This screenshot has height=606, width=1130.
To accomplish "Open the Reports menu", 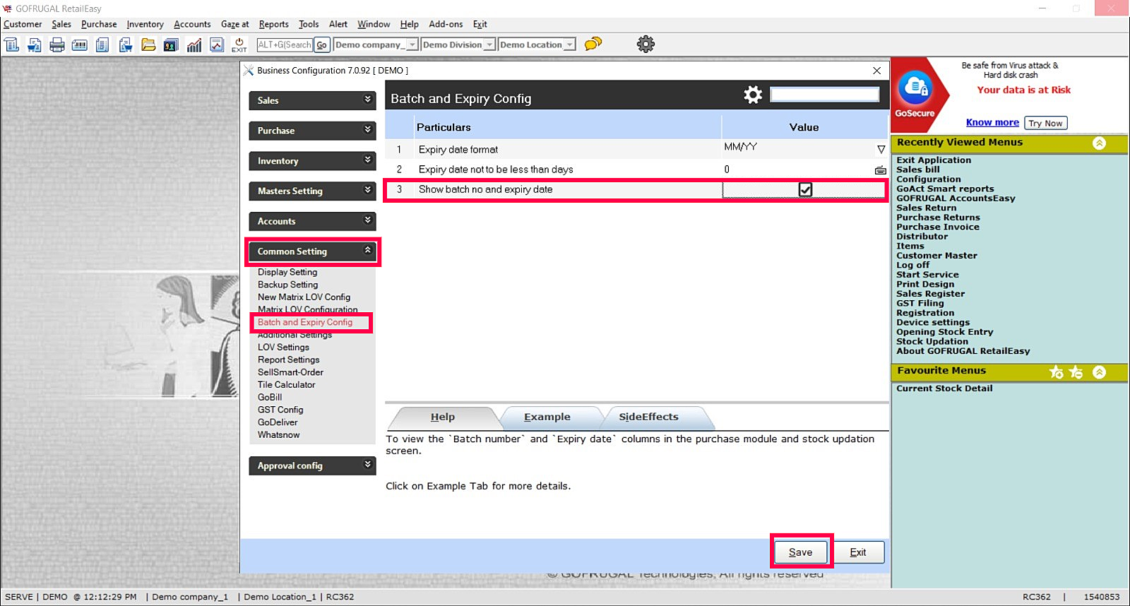I will pyautogui.click(x=273, y=24).
